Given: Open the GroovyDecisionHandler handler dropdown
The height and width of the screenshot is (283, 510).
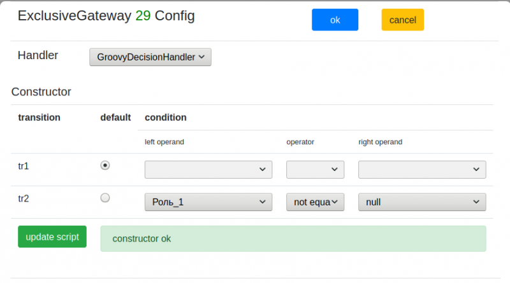Looking at the screenshot, I should coord(150,57).
